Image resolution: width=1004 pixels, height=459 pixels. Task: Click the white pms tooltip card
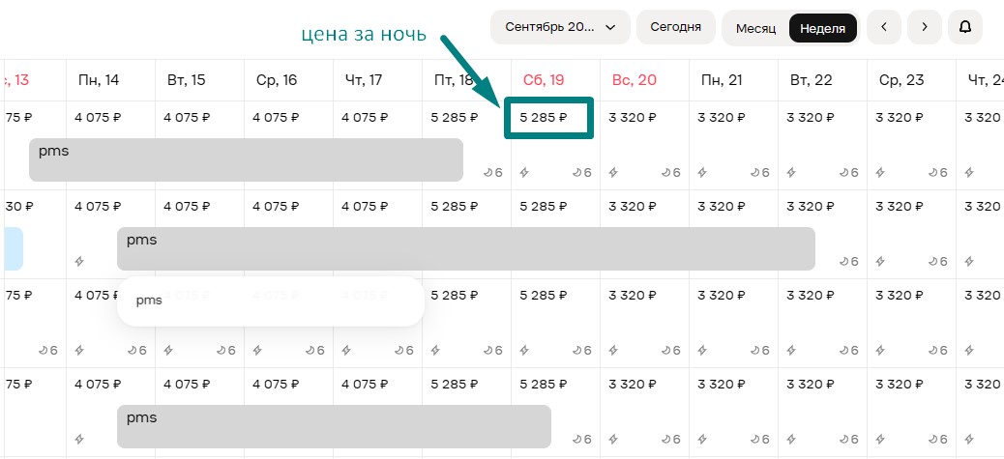tap(270, 301)
